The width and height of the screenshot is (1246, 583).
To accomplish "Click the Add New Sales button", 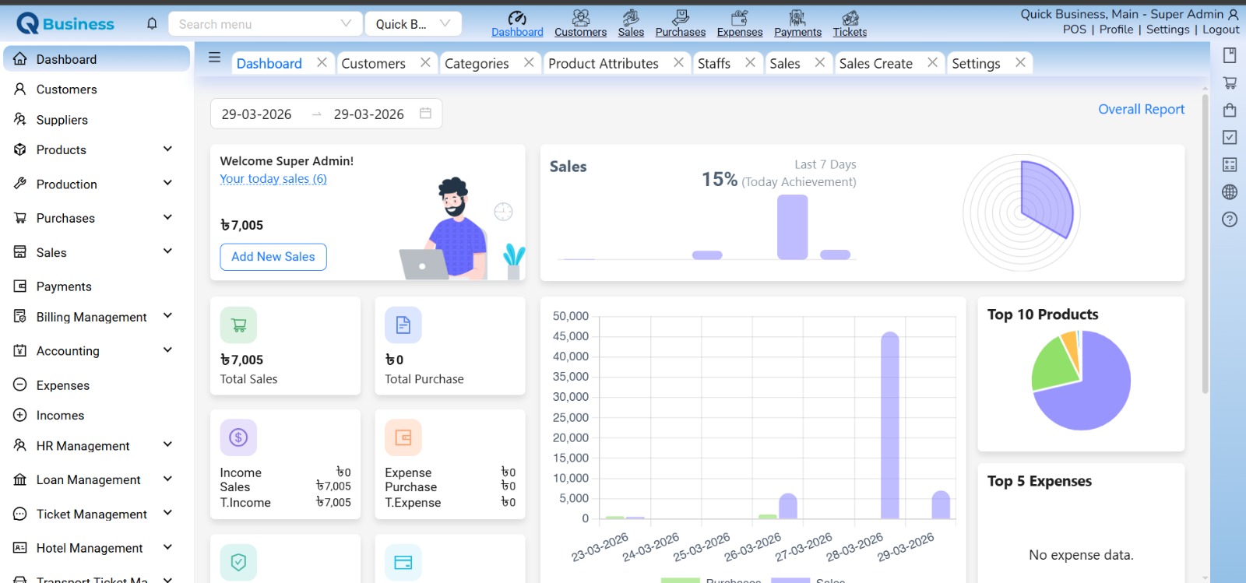I will [x=273, y=257].
